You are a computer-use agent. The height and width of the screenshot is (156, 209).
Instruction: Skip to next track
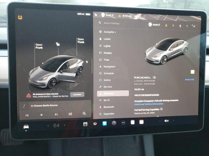click(x=56, y=114)
